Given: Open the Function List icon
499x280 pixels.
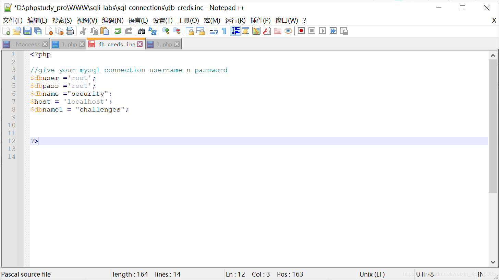Looking at the screenshot, I should coord(267,31).
